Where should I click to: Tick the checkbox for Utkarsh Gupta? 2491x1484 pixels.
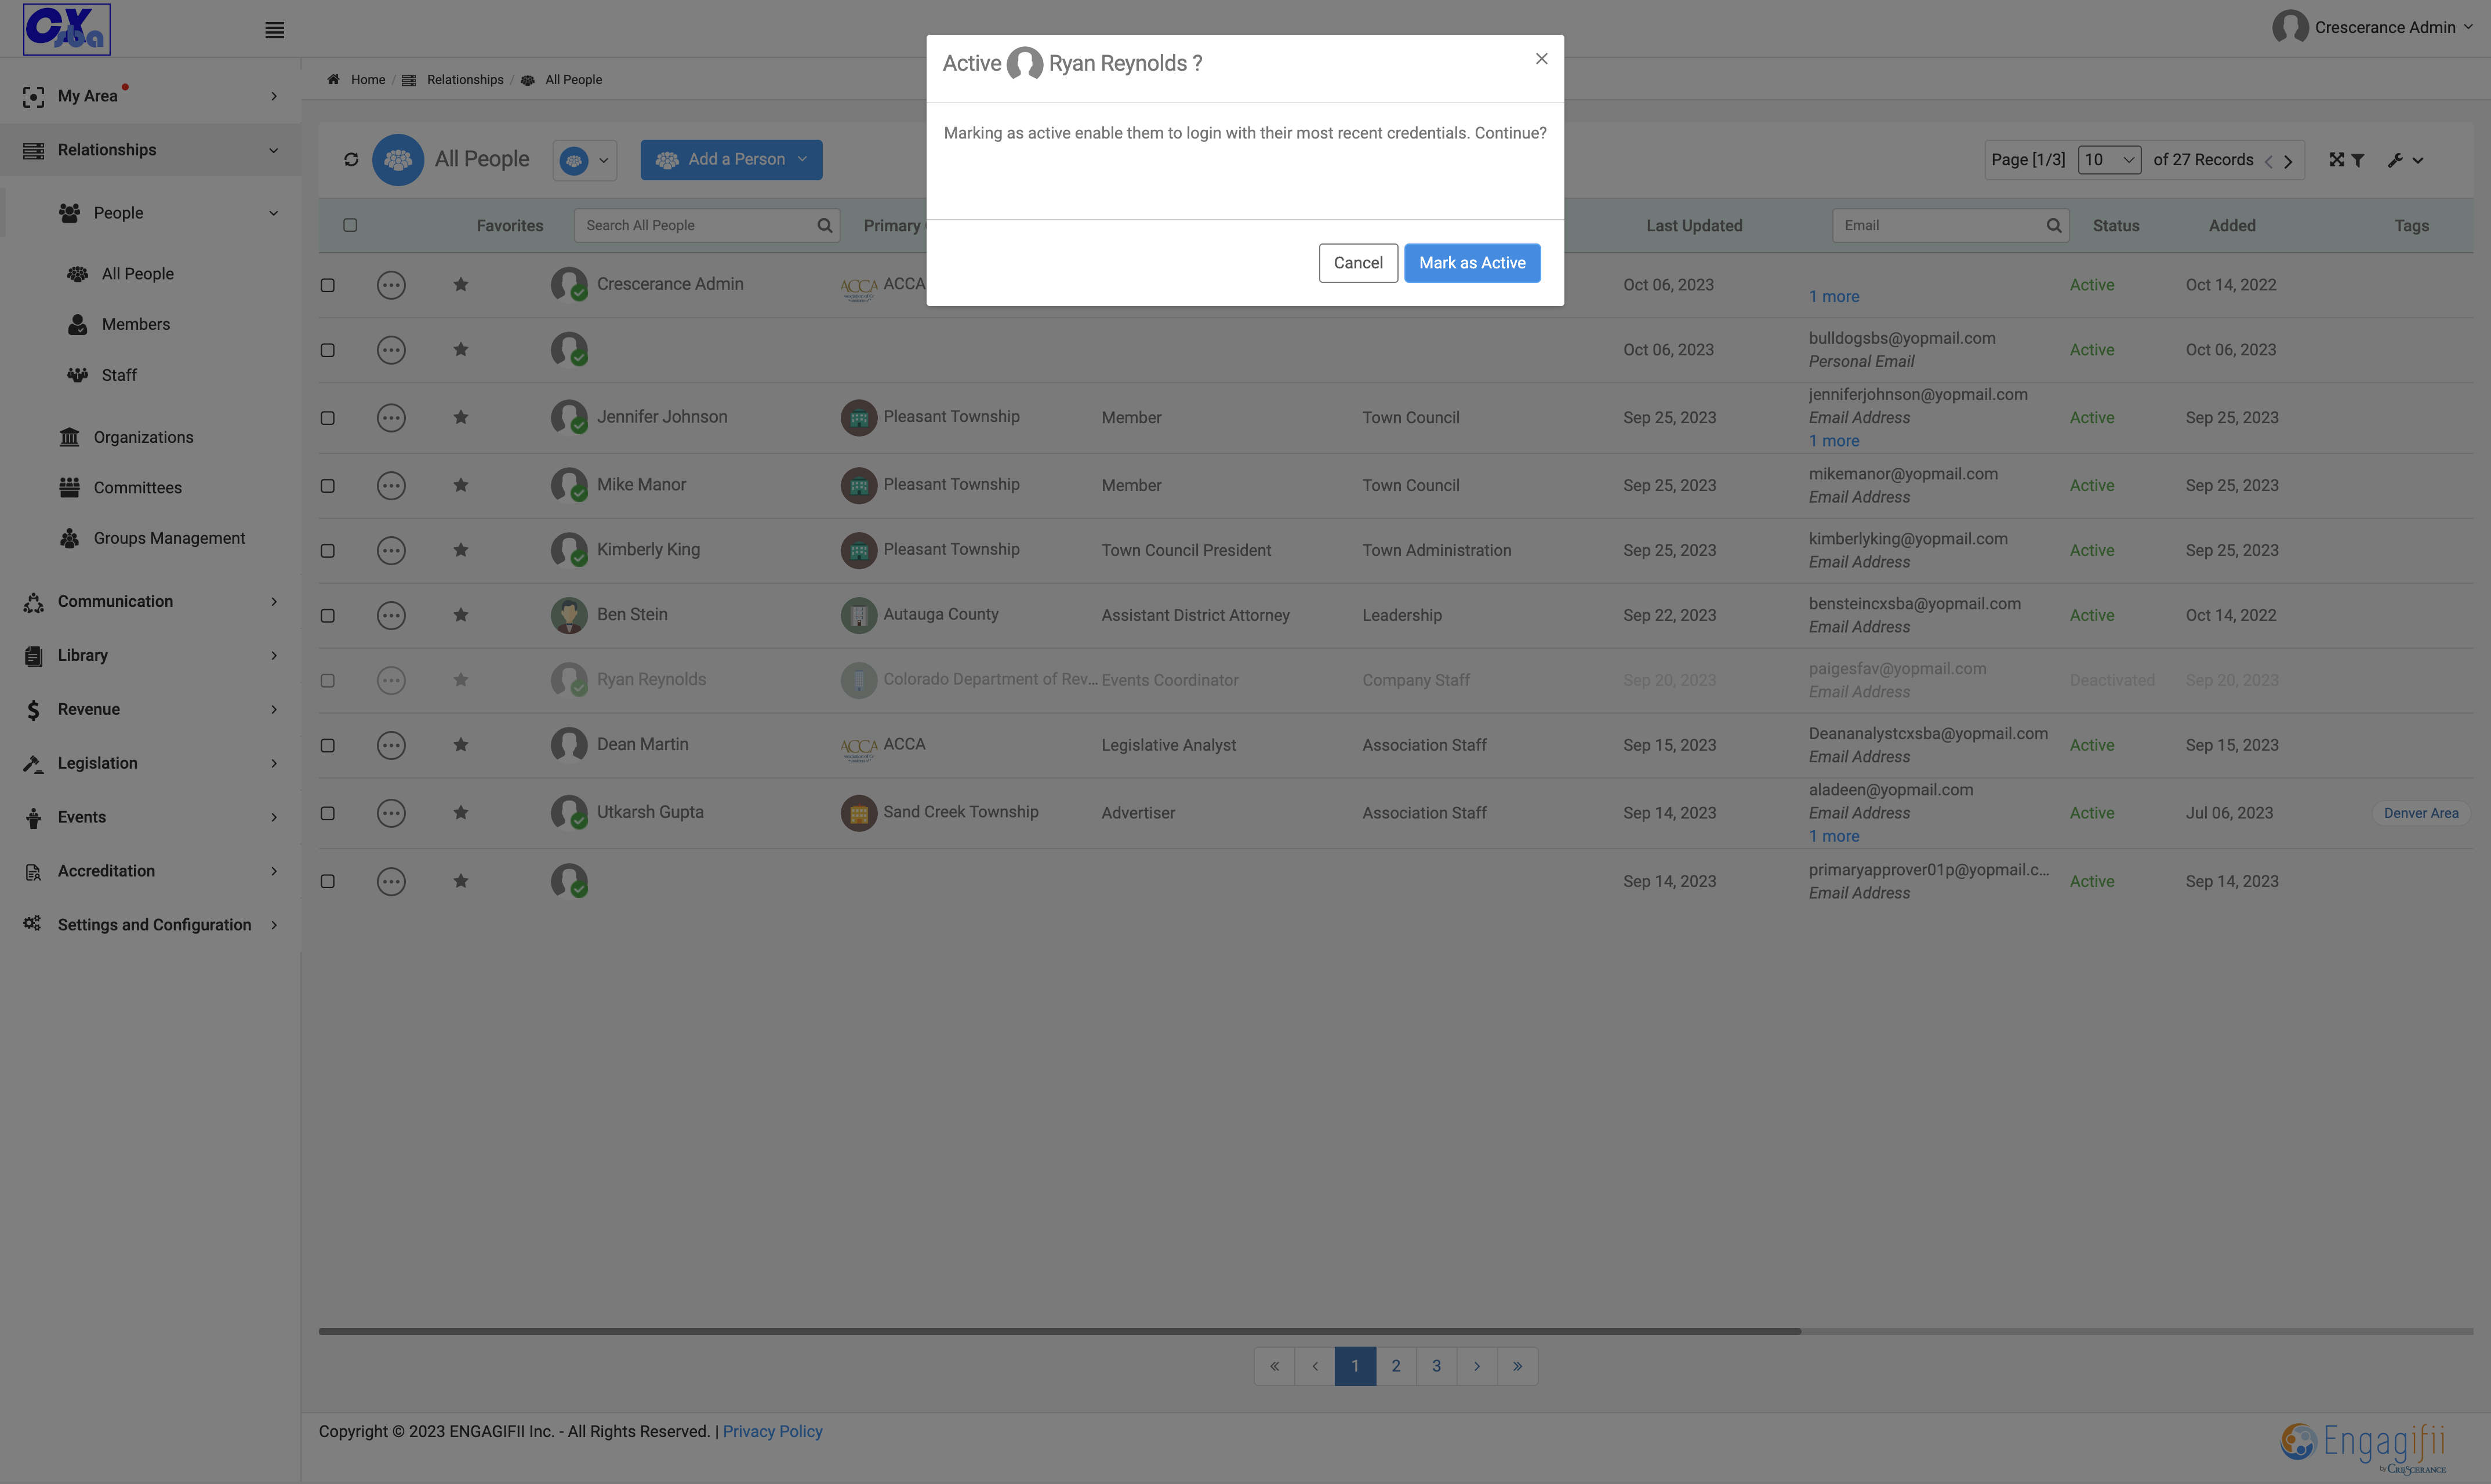[x=327, y=813]
